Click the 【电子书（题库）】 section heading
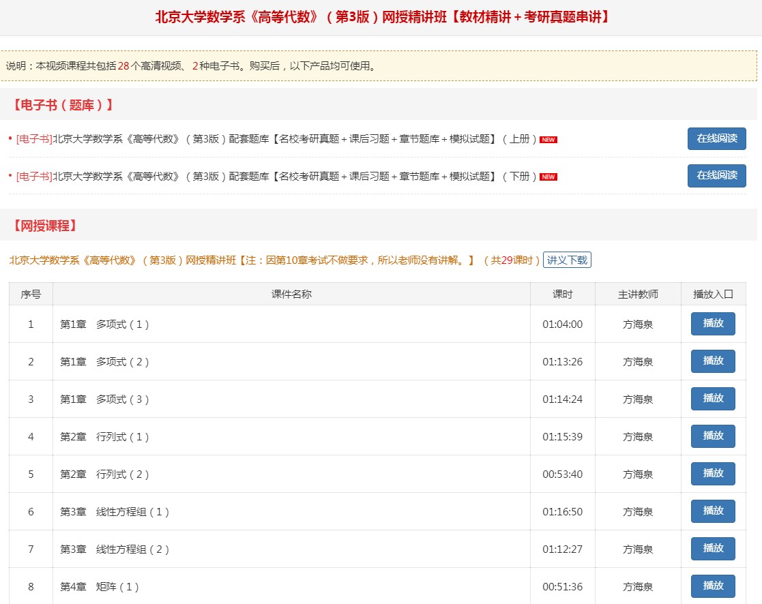 click(63, 105)
